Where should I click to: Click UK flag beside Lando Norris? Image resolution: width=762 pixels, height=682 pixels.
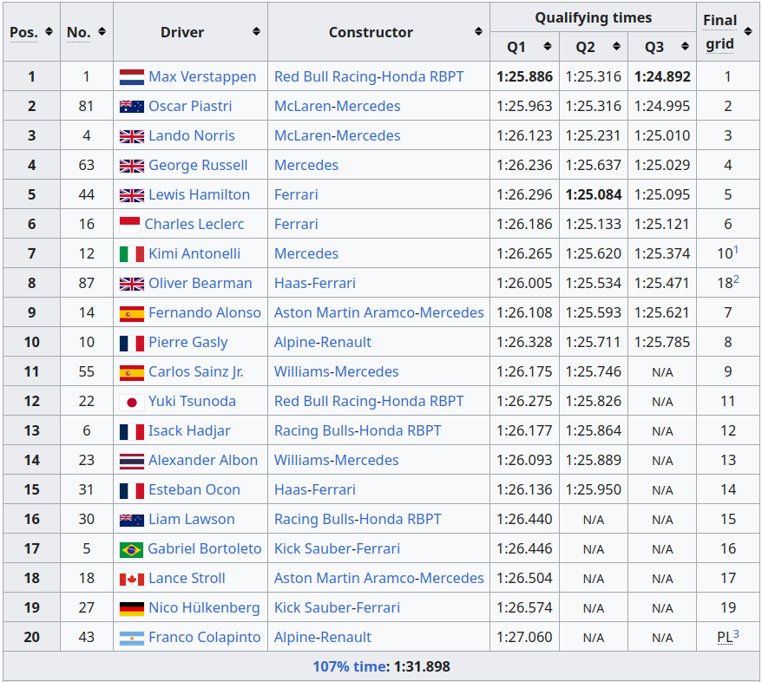[132, 136]
